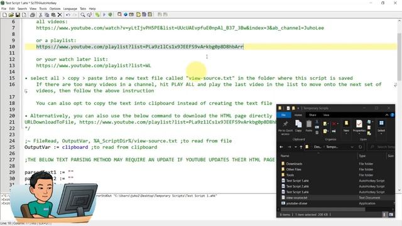Click the New file icon in SciTE toolbar

(4, 15)
